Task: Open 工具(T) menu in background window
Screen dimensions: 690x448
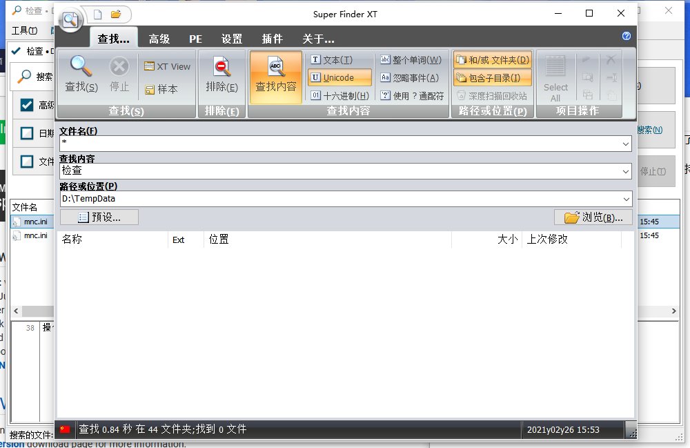Action: pos(24,30)
